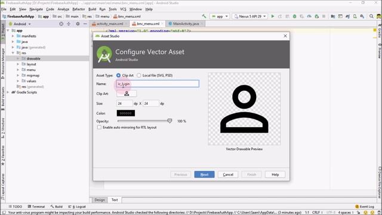Open the TODO tool window
382x215 pixels.
click(x=16, y=207)
